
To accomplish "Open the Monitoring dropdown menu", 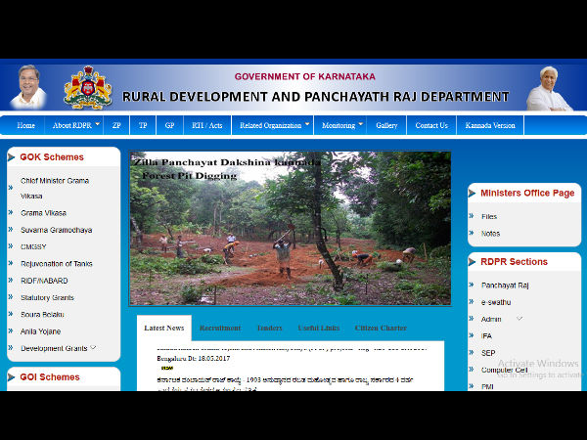I will (x=360, y=124).
